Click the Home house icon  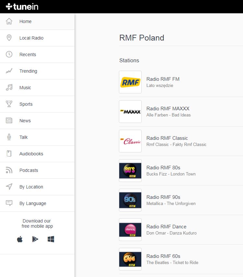point(9,21)
